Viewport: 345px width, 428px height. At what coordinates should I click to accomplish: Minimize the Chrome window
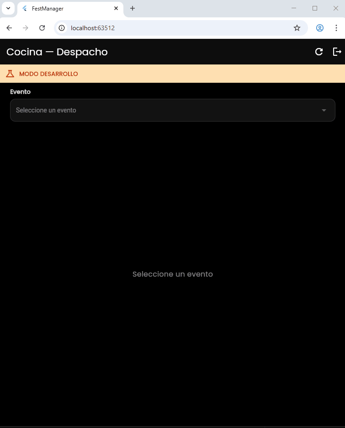(294, 8)
